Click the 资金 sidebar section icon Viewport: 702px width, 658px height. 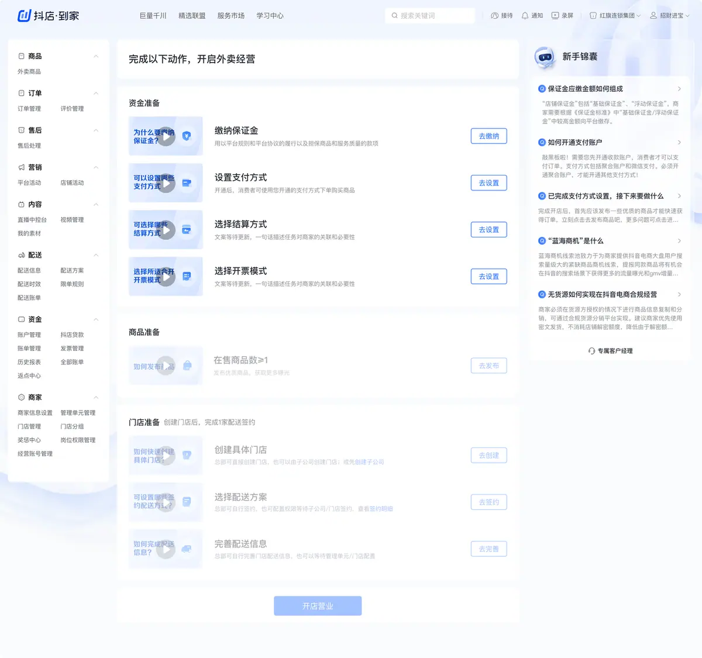click(x=21, y=319)
